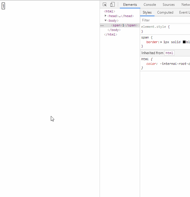Switch to the Computed sub-tab

pos(165,12)
